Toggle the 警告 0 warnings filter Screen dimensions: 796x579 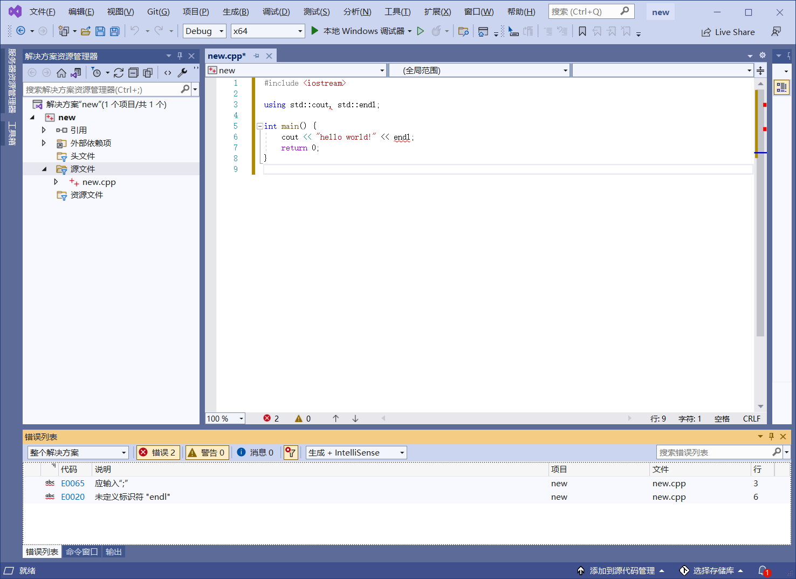[206, 452]
